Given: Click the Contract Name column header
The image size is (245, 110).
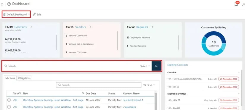Looking at the screenshot, I should click(131, 93).
